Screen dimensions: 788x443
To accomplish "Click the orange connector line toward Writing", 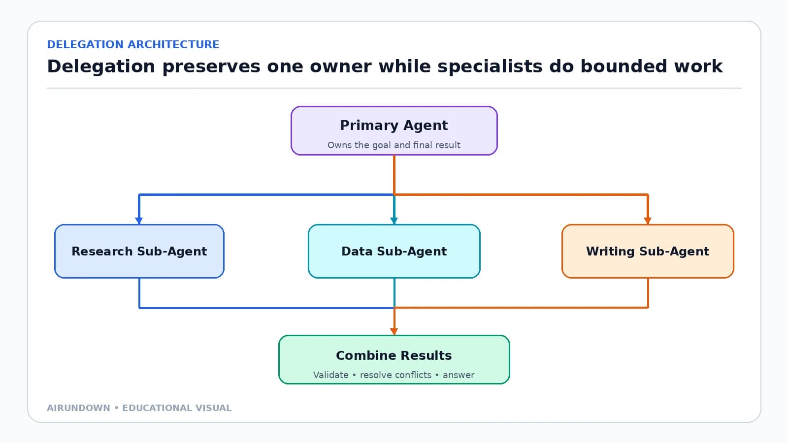I will 521,195.
